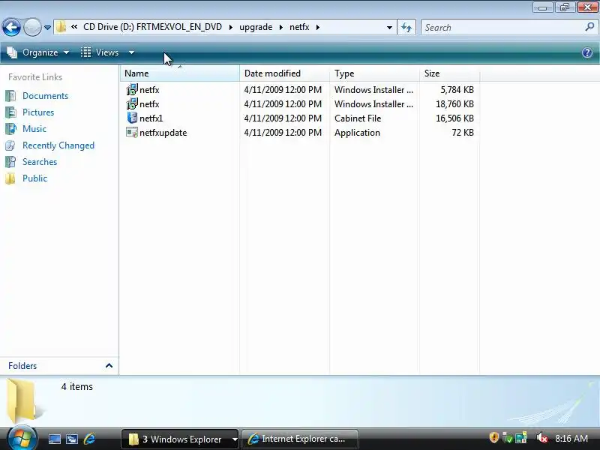Select CD Drive (D:) FRTMEXVOL_EN_DVD breadcrumb
600x450 pixels.
coord(153,27)
